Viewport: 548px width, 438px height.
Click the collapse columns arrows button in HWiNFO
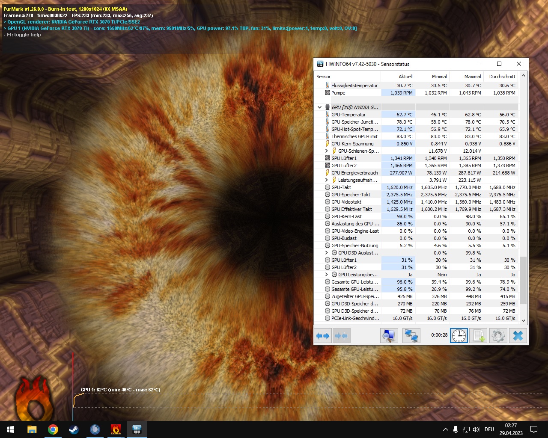pos(342,336)
